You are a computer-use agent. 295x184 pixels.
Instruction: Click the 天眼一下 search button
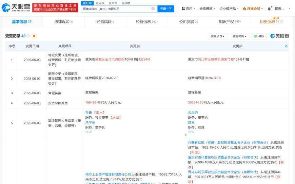166,9
